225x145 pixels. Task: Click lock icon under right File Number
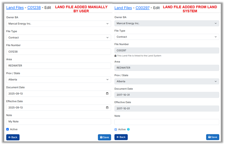[116, 56]
